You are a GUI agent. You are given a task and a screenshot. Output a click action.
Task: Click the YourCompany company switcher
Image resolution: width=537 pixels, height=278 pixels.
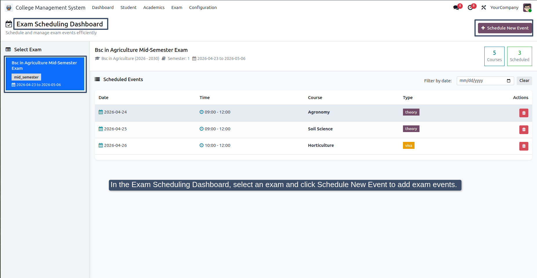tap(504, 8)
